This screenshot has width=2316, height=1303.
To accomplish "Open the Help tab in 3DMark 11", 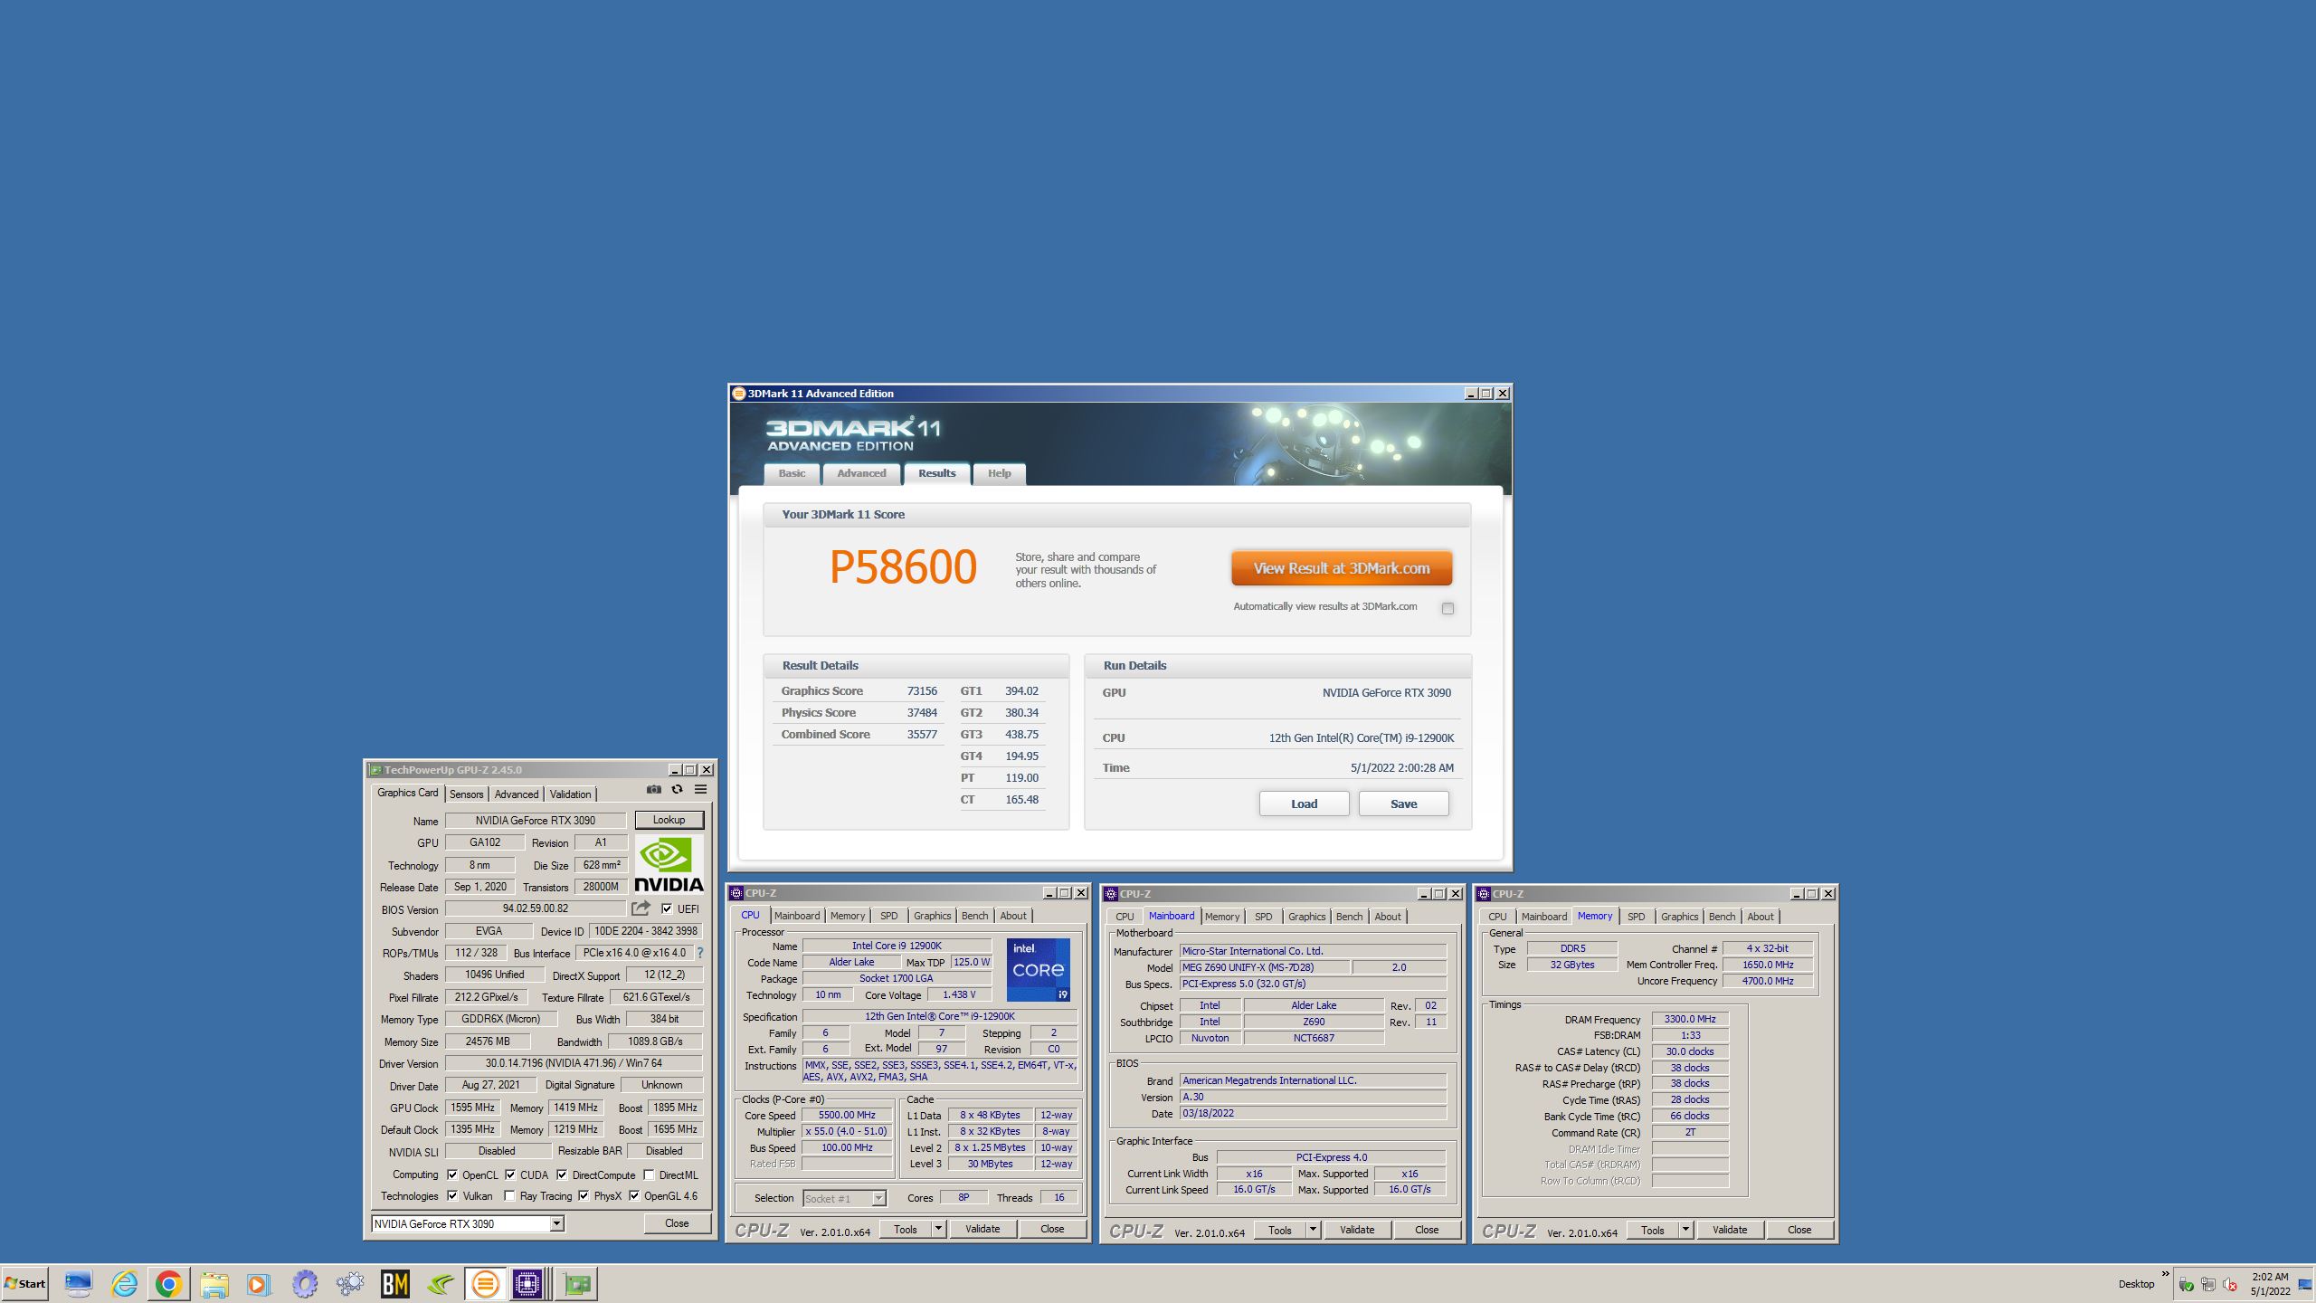I will coord(999,473).
